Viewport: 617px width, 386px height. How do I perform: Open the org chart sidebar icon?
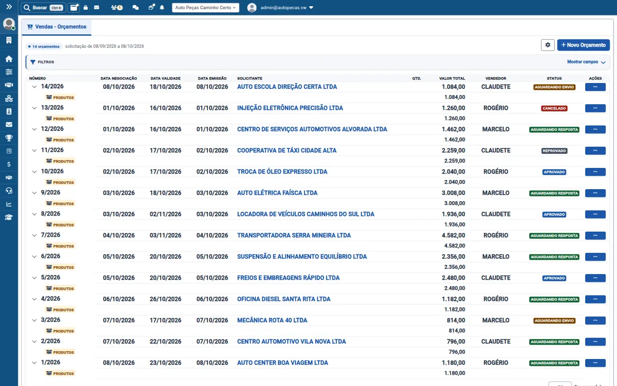pyautogui.click(x=9, y=98)
